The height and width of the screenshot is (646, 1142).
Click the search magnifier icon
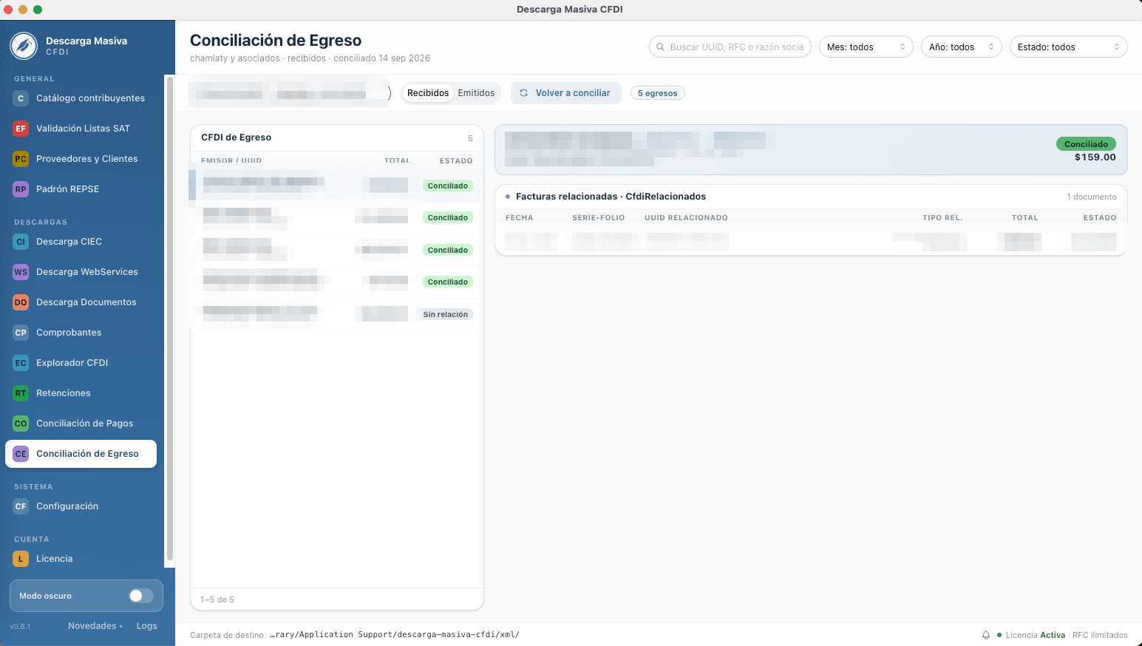pos(661,47)
